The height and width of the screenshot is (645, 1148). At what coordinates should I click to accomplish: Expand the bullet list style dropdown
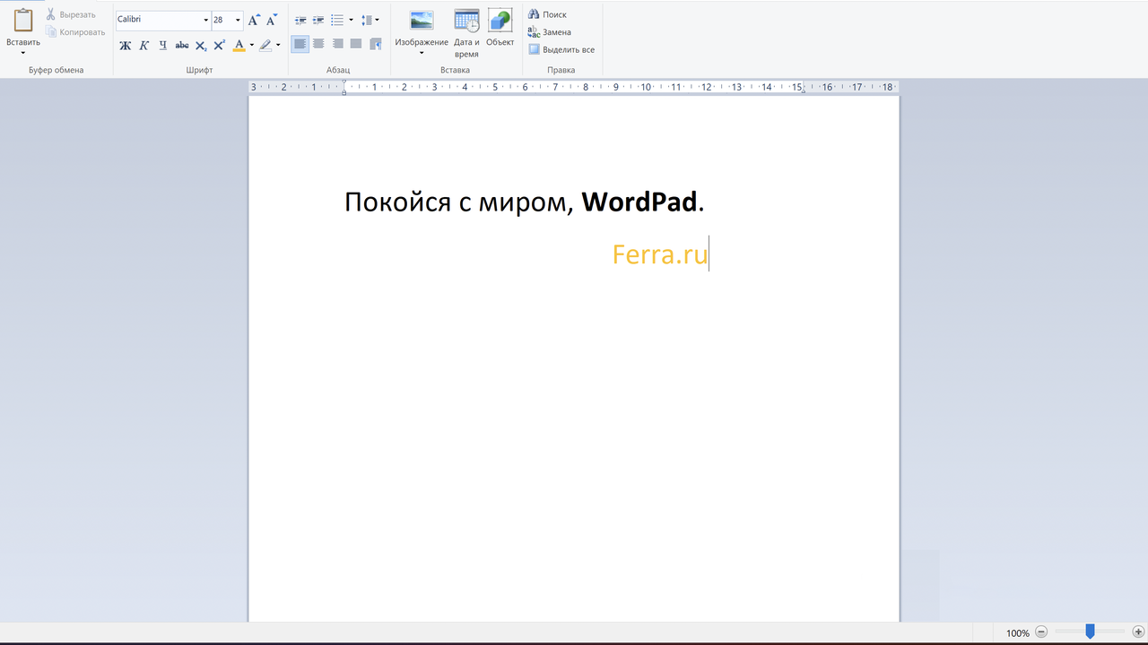(x=351, y=20)
